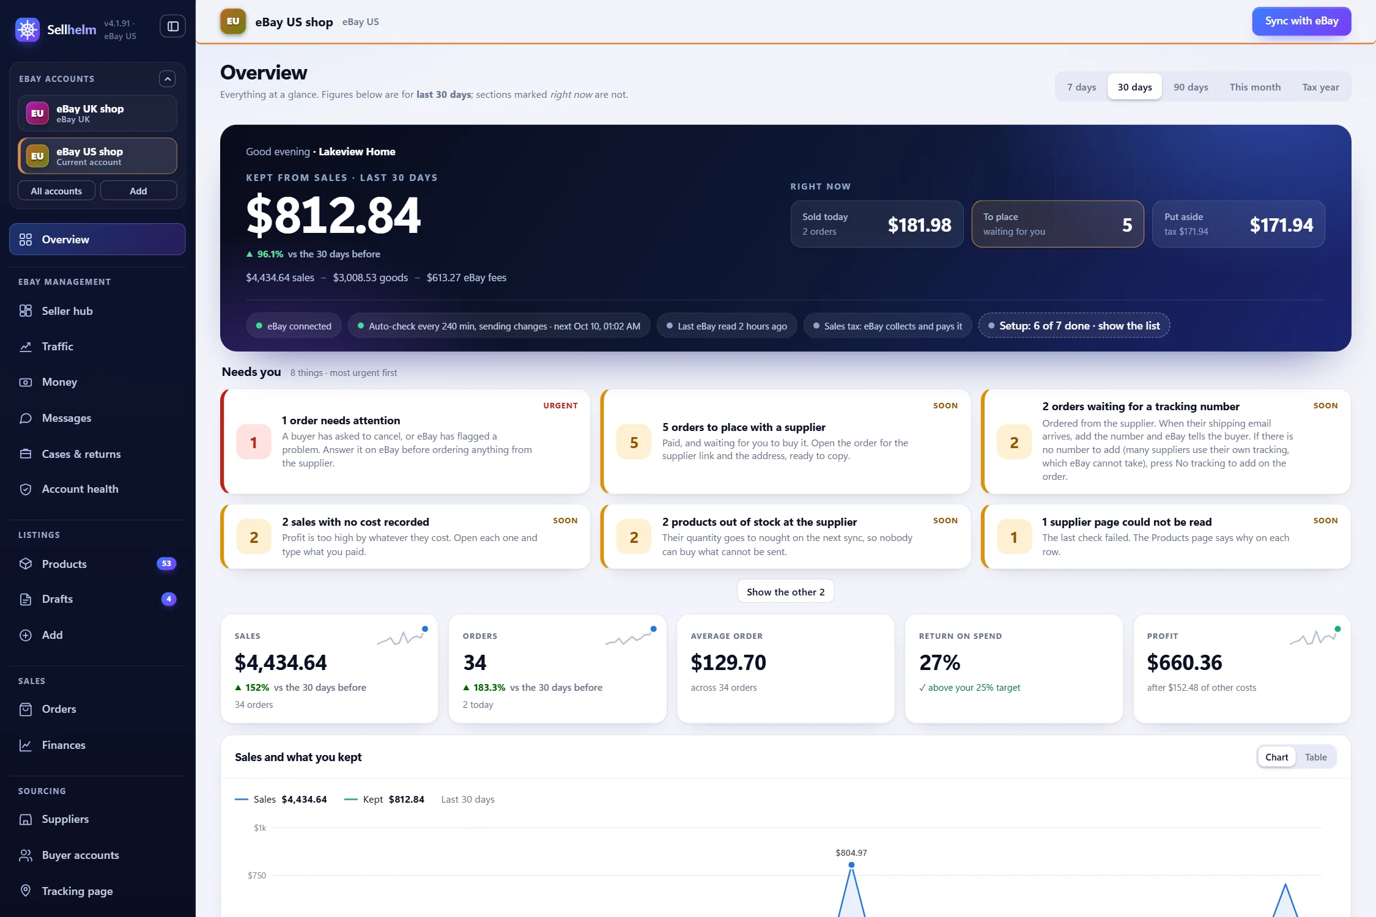Viewport: 1376px width, 917px height.
Task: Click the All accounts button
Action: pyautogui.click(x=56, y=191)
